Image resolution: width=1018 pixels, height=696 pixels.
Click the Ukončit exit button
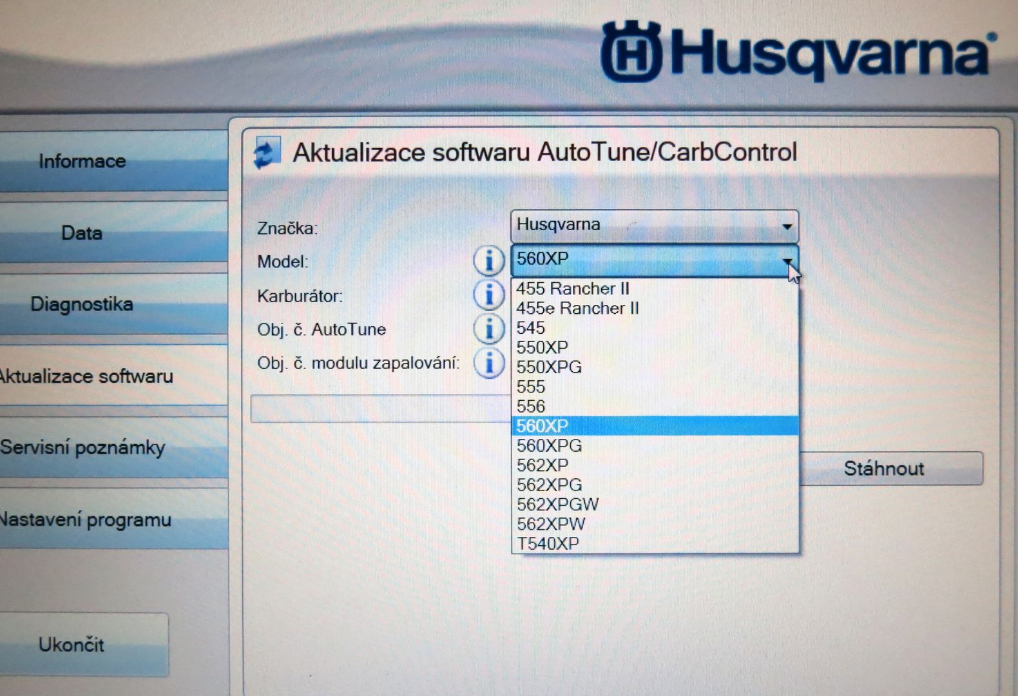(72, 644)
